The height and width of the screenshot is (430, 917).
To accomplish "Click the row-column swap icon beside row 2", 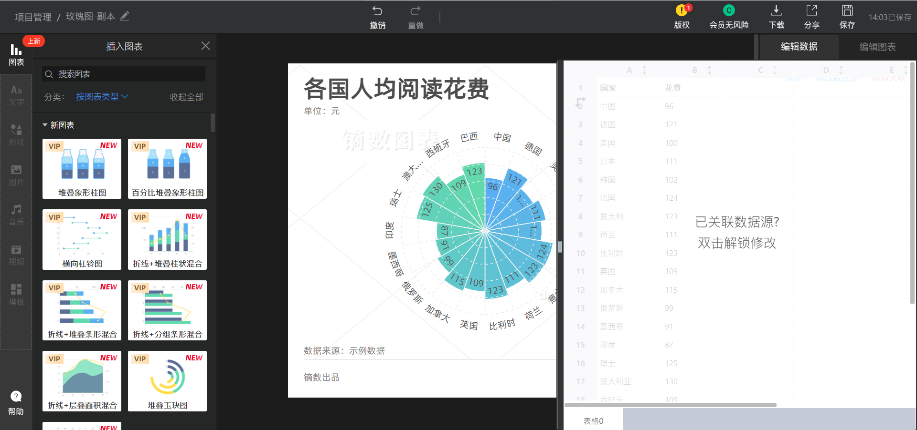I will [580, 102].
